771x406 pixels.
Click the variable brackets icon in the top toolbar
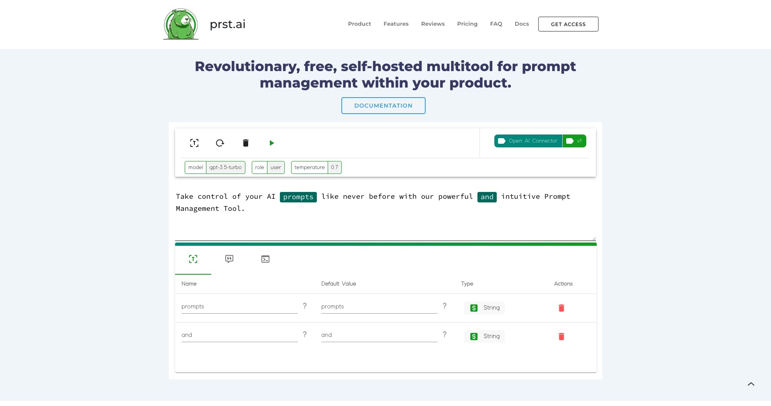[194, 143]
